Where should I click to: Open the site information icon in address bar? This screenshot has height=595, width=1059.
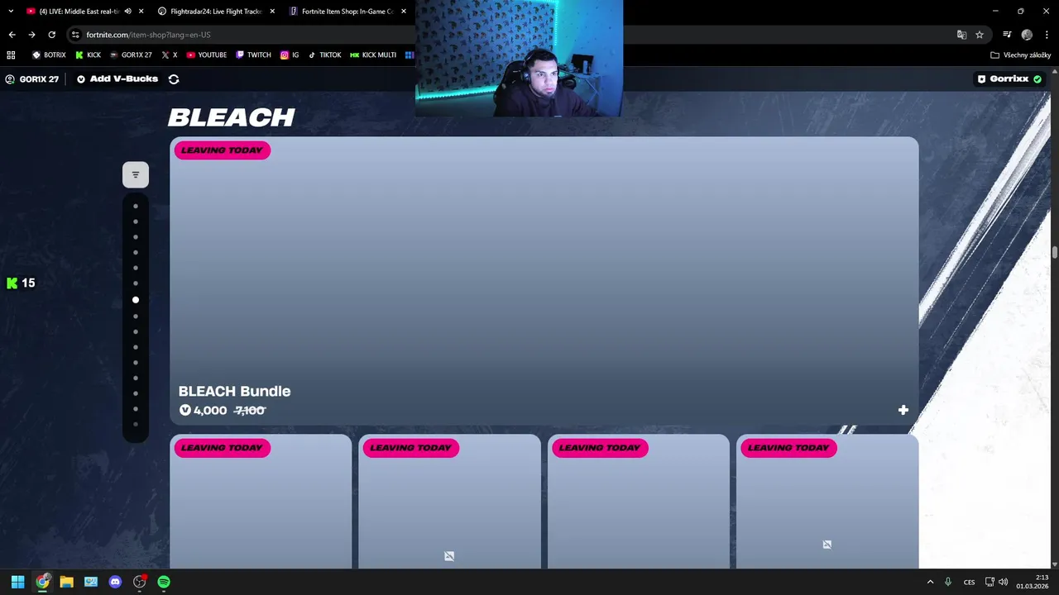(x=75, y=35)
